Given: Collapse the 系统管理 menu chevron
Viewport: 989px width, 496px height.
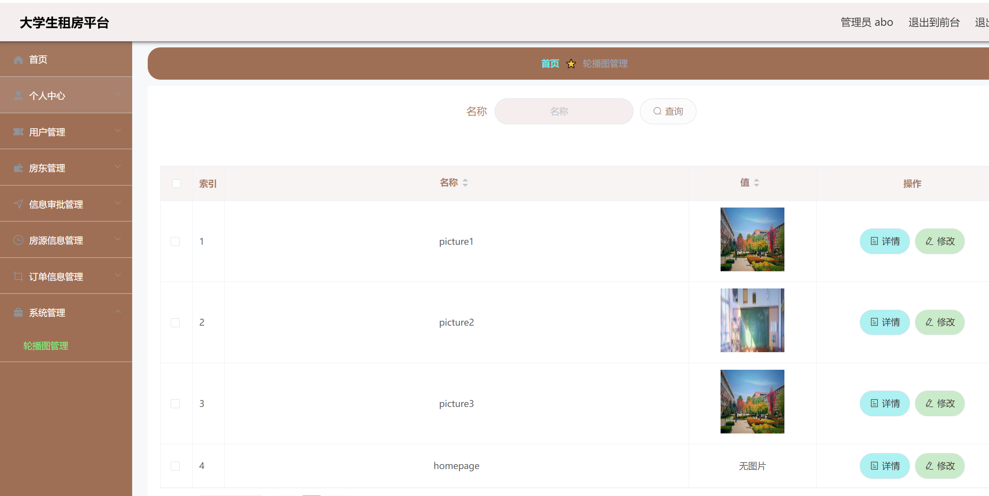Looking at the screenshot, I should point(118,312).
